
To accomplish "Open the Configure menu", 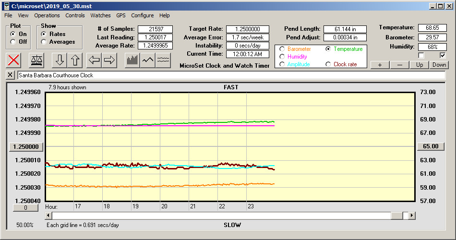I will coord(142,15).
